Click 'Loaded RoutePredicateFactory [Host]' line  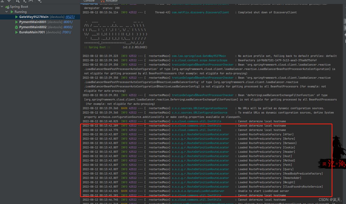coord(265,156)
